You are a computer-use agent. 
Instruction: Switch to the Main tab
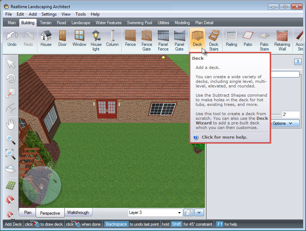12,23
